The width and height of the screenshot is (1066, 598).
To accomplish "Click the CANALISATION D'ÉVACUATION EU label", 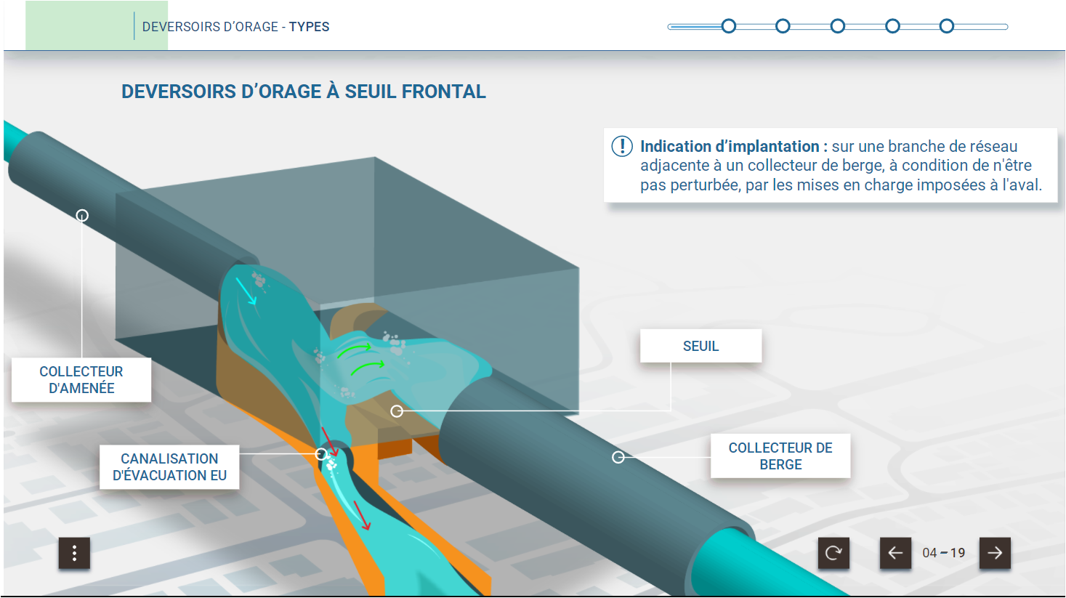I will pos(169,467).
